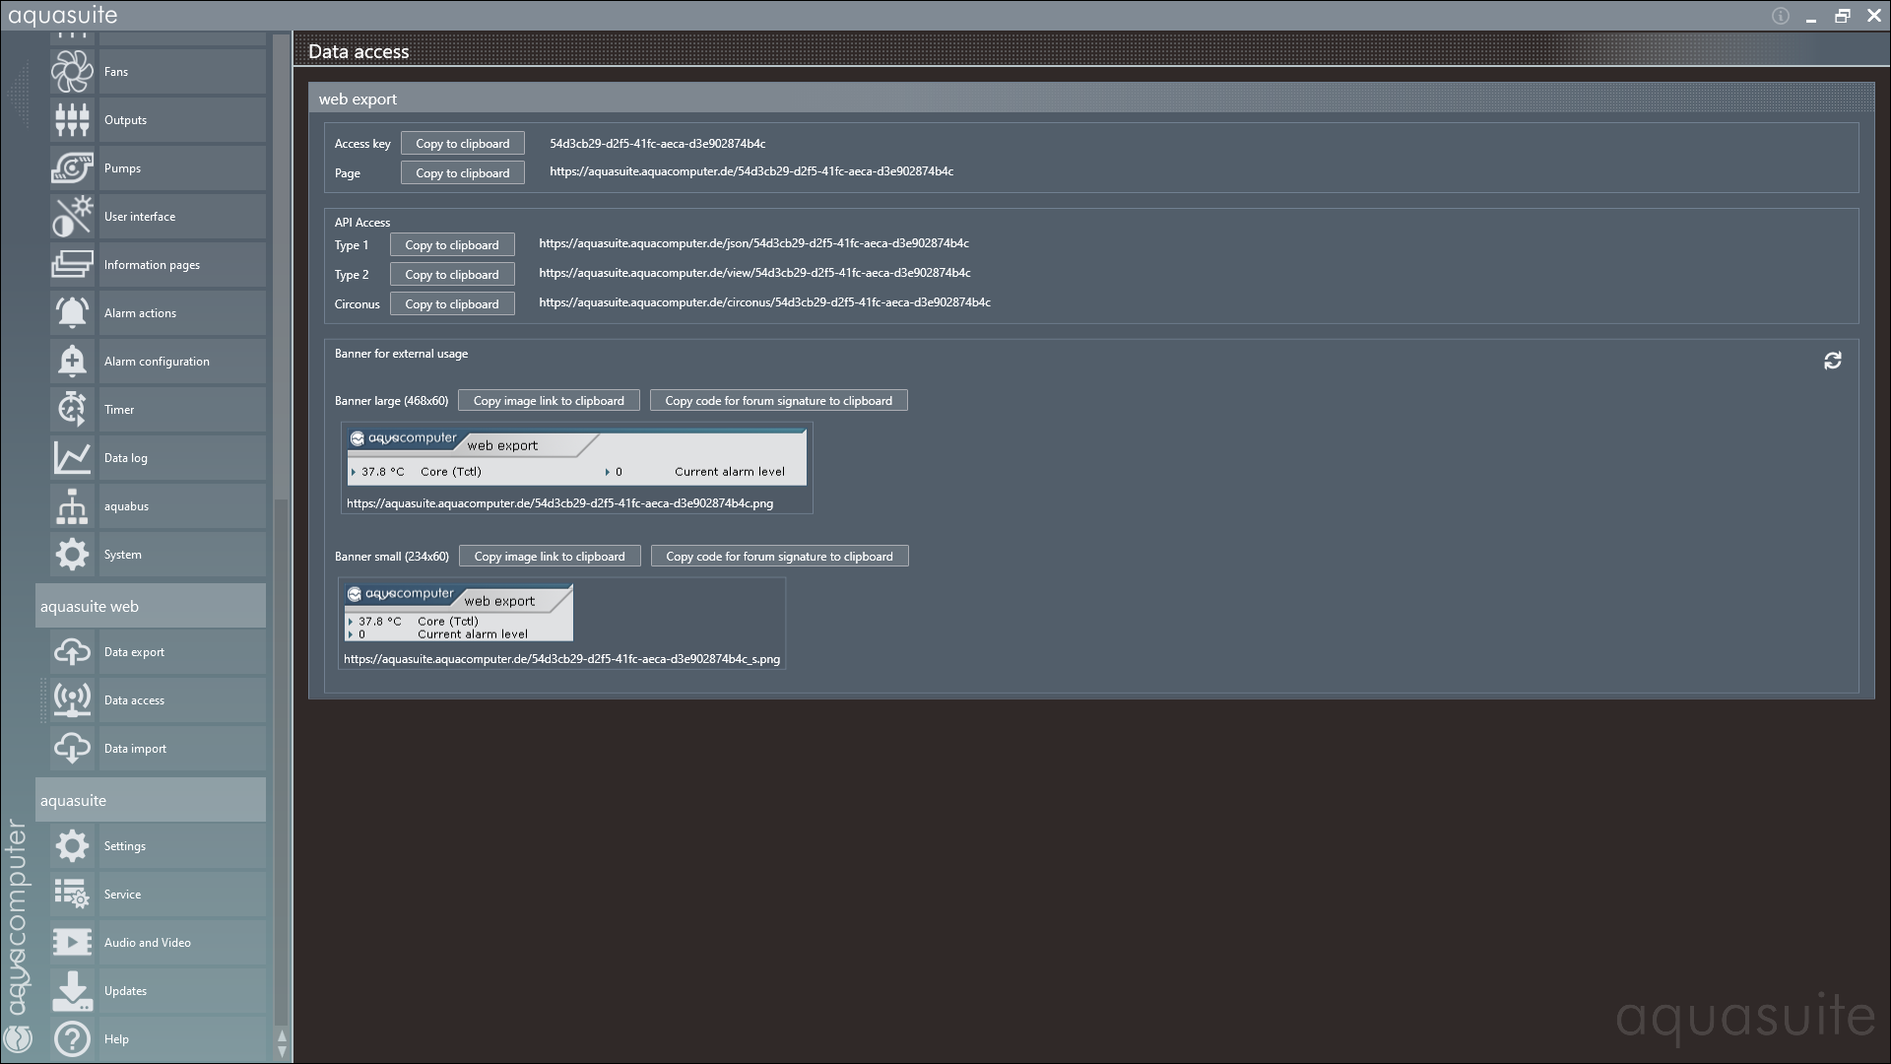Click the Data export cloud icon
Viewport: 1891px width, 1064px height.
coord(72,652)
